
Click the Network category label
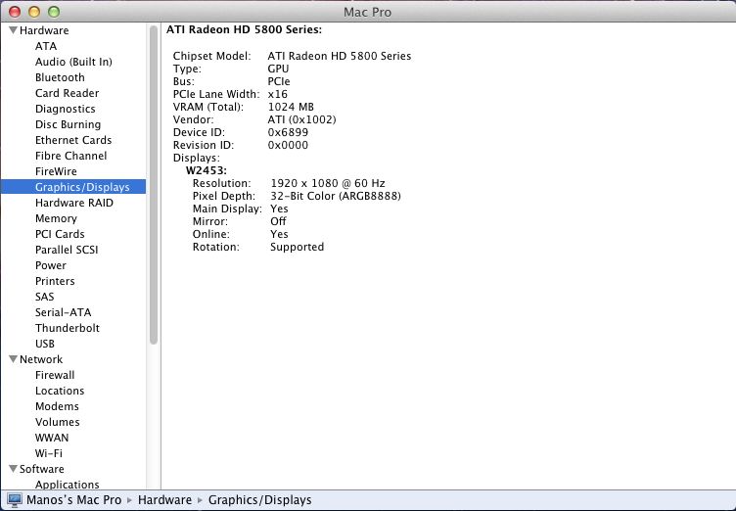[x=41, y=359]
